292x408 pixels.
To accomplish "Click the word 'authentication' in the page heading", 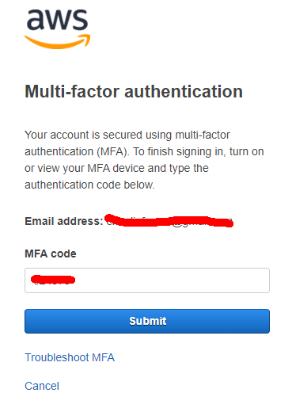I will [x=184, y=92].
